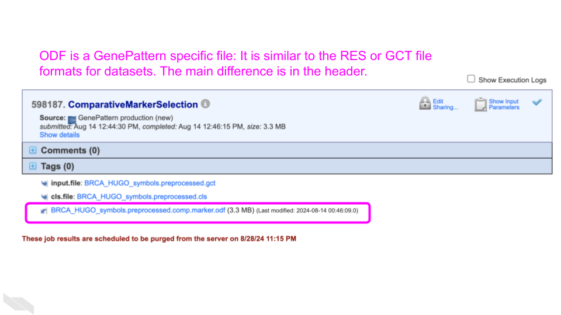The height and width of the screenshot is (315, 561).
Task: Open the Edit Sharing... link
Action: pyautogui.click(x=445, y=104)
